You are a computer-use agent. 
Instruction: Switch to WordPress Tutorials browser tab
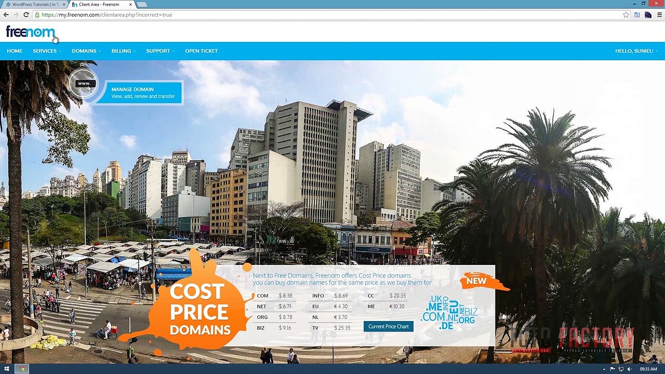(34, 4)
